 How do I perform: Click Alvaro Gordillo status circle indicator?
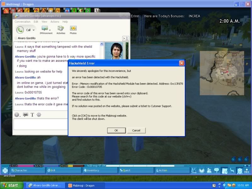click(x=16, y=38)
